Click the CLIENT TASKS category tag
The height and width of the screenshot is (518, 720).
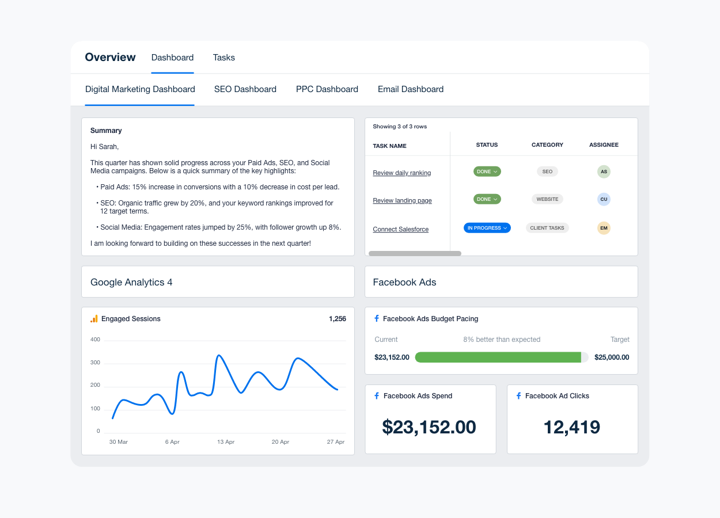tap(547, 228)
